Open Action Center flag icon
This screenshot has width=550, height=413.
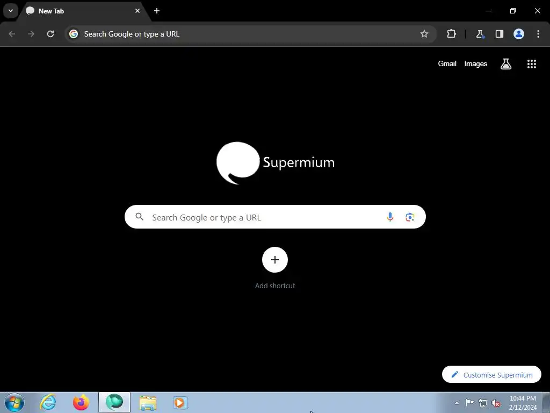coord(469,402)
